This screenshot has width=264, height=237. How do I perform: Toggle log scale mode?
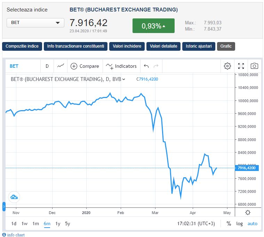(x=239, y=223)
